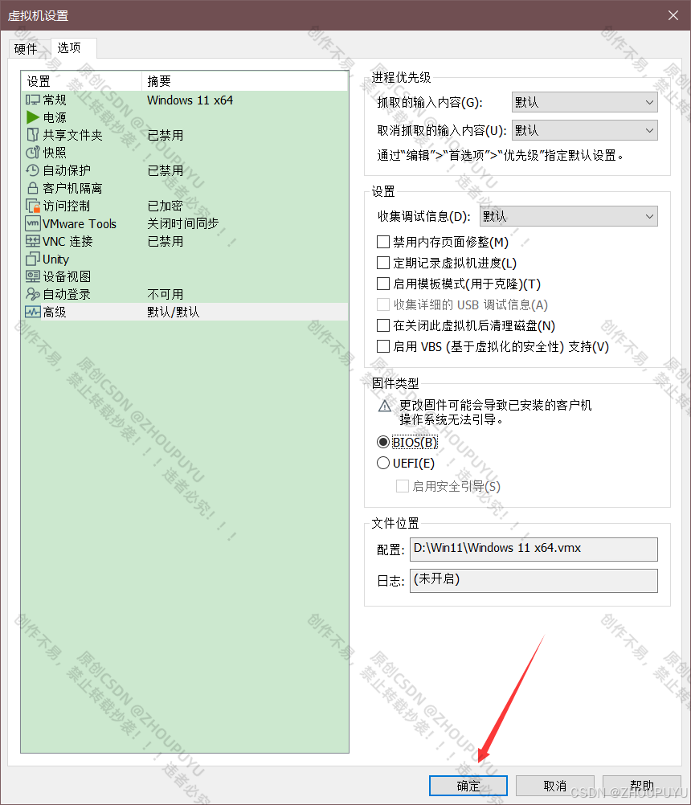Screen dimensions: 691x805
Task: Click the 客户机隔离 lock icon
Action: [33, 188]
